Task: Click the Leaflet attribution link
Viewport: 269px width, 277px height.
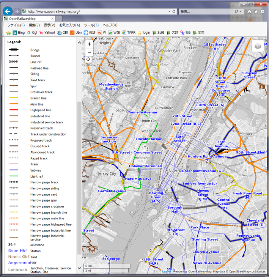Action: click(167, 271)
